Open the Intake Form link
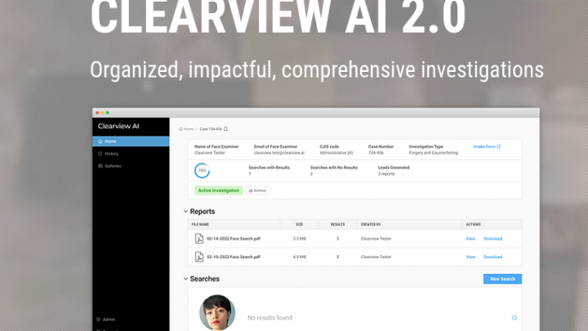 click(x=487, y=146)
